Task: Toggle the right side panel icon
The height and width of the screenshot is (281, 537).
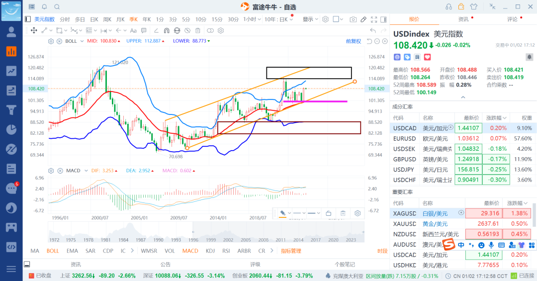Action: point(383,19)
